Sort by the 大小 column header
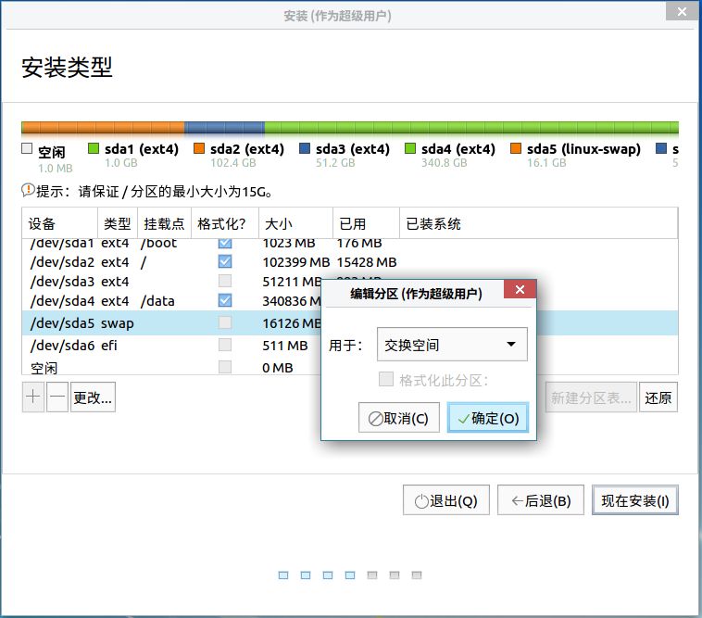702x618 pixels. pyautogui.click(x=295, y=223)
